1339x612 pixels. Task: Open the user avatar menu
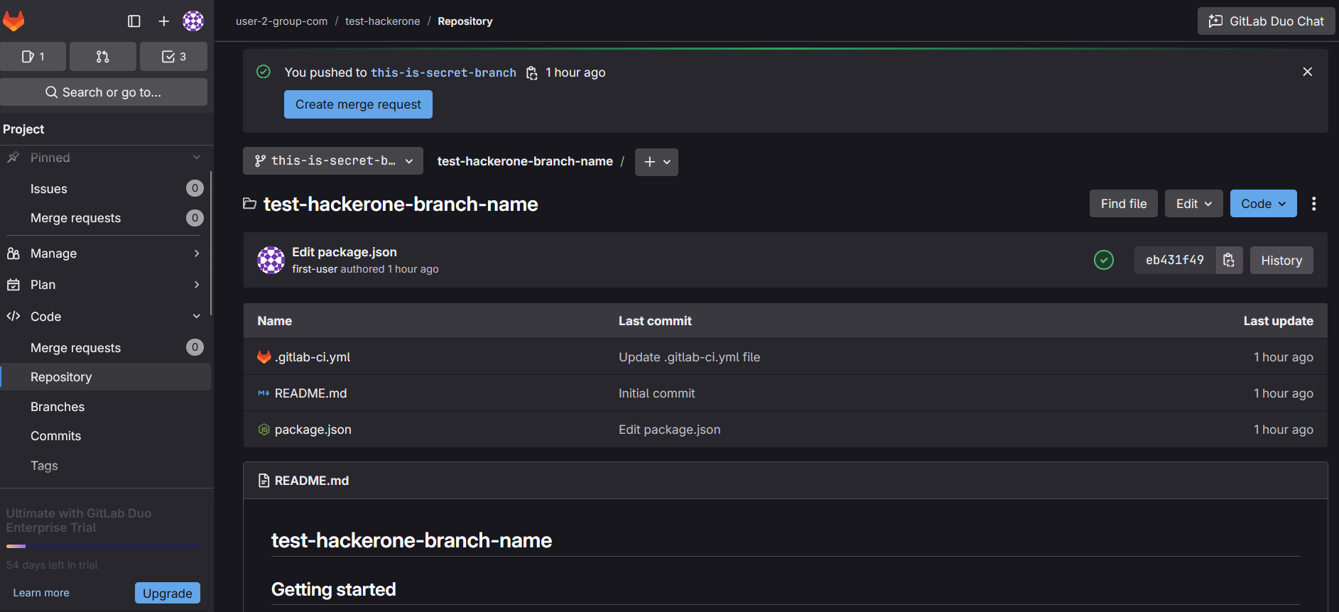[193, 21]
